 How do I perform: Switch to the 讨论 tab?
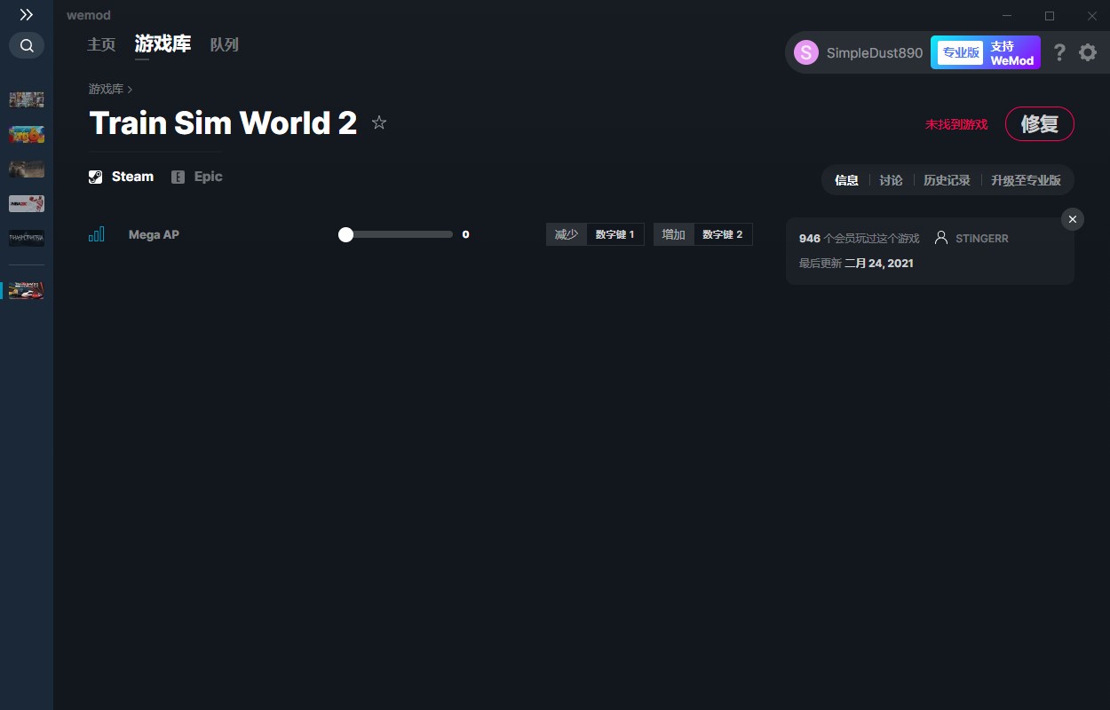pyautogui.click(x=891, y=180)
